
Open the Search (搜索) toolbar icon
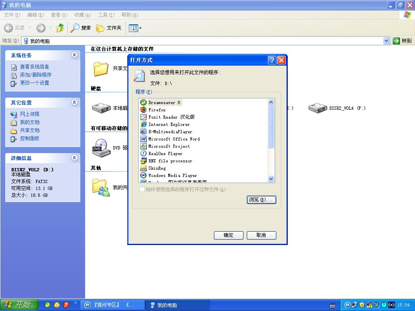point(75,28)
